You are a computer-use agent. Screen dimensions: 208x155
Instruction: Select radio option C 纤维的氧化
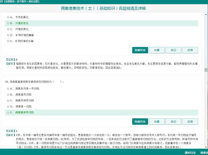pyautogui.click(x=8, y=29)
